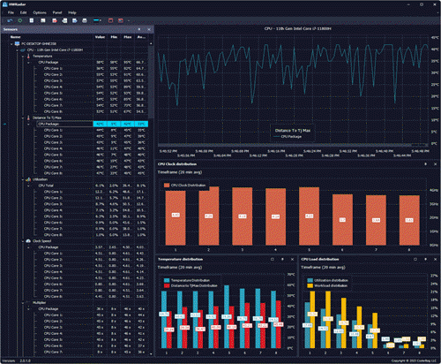Click the second red window-frame toolbar icon

pyautogui.click(x=121, y=20)
